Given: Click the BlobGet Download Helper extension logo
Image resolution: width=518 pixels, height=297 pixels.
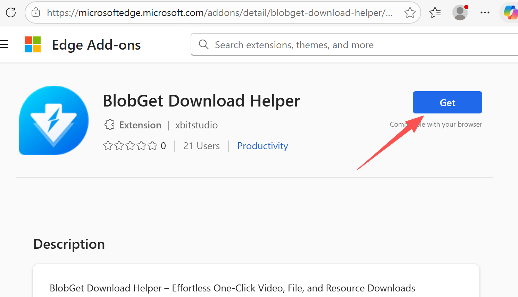Looking at the screenshot, I should tap(54, 121).
